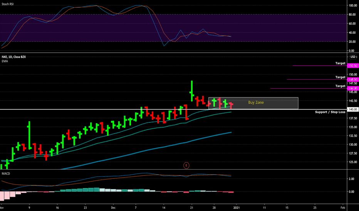Viewport: 359px width, 211px height.
Task: Select the Stoch RSI indicator label
Action: pos(8,4)
